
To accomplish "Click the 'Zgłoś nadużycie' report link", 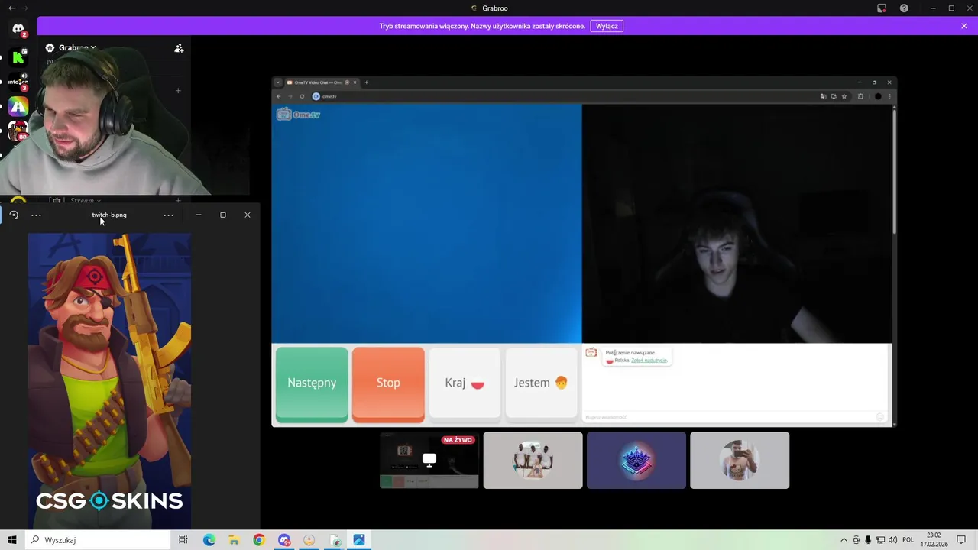I will tap(649, 361).
